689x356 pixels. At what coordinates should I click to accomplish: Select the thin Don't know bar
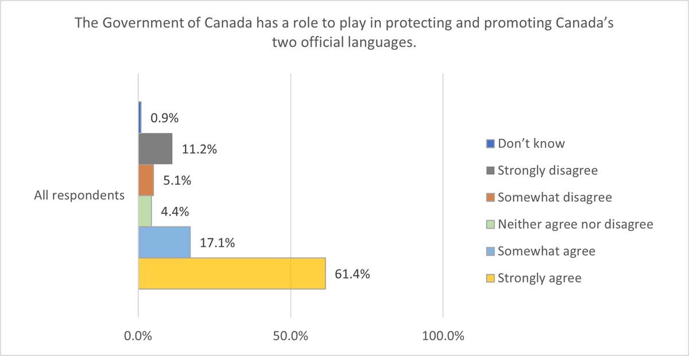click(x=140, y=117)
